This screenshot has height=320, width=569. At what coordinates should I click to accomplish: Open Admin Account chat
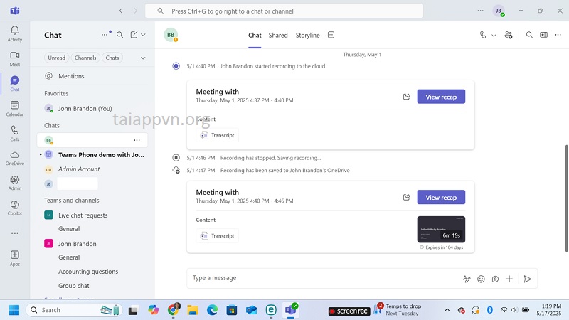click(x=92, y=169)
